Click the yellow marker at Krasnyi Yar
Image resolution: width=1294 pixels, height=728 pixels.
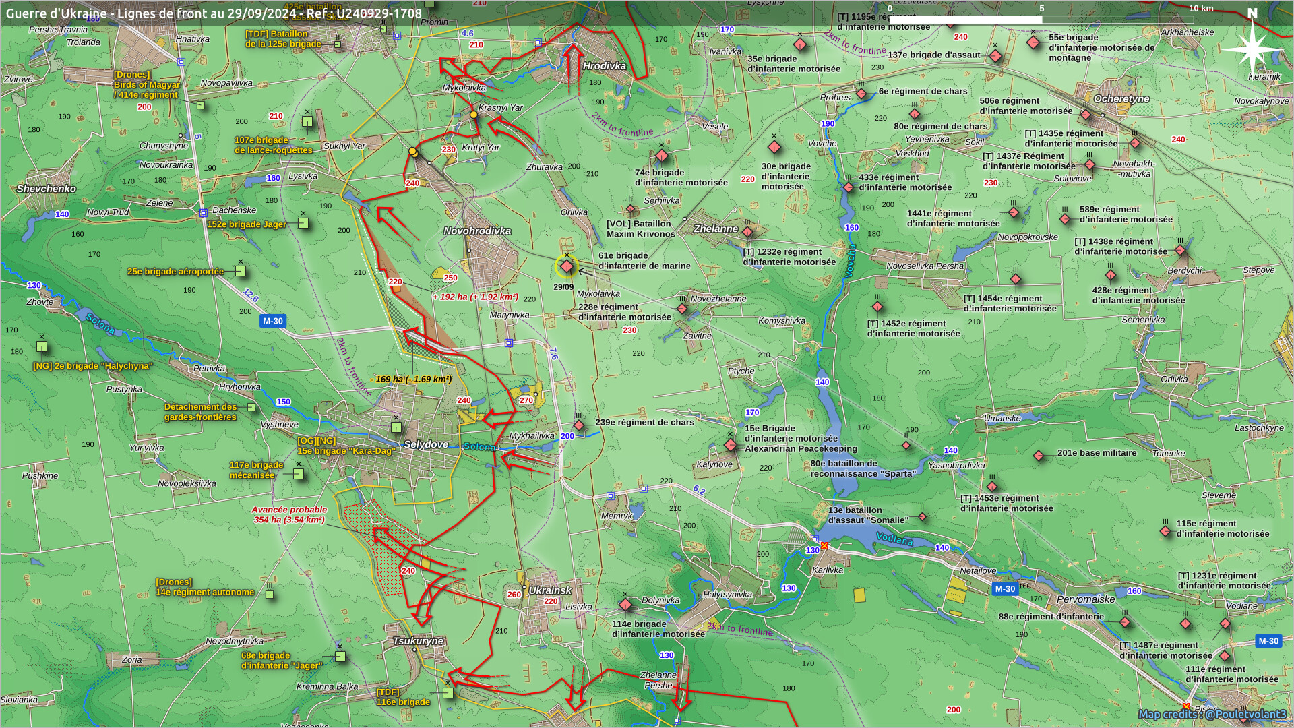tap(474, 115)
